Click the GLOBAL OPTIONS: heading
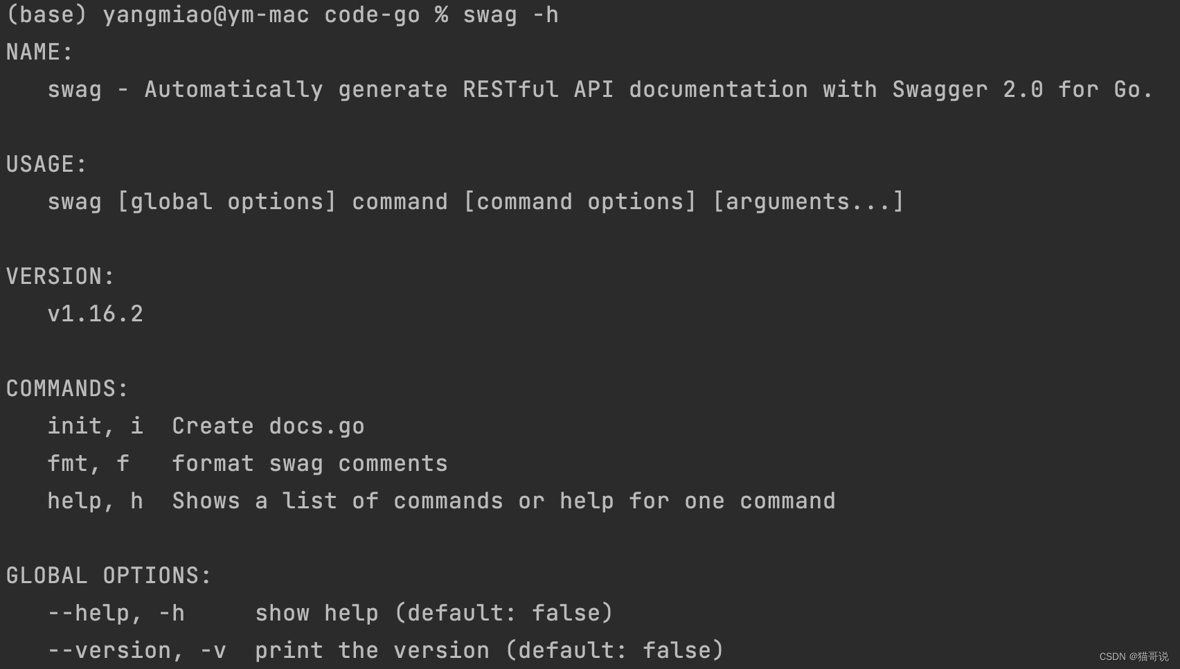This screenshot has height=669, width=1180. pos(109,576)
